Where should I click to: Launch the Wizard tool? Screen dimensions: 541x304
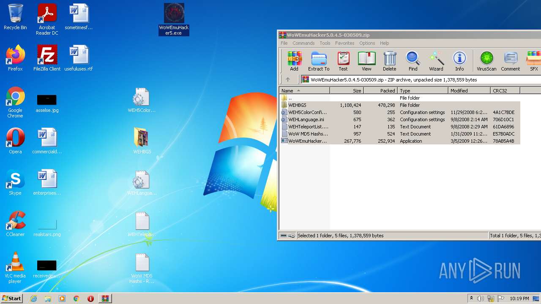click(436, 61)
